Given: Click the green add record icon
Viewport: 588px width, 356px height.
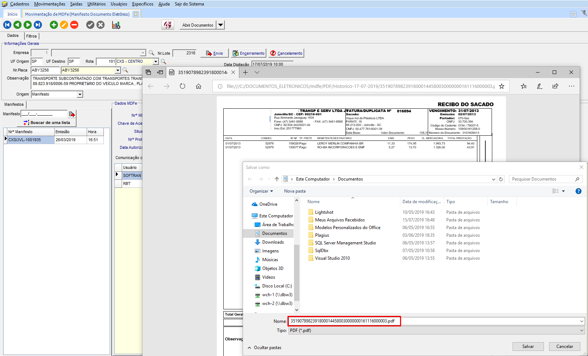Looking at the screenshot, I should pos(54,25).
